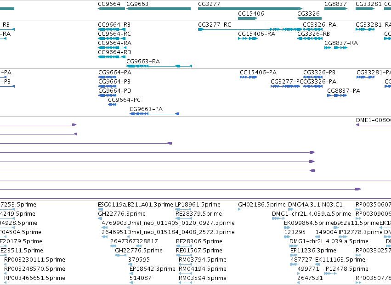Click the DME1-0080 feature label
391x285 pixels.
(x=373, y=120)
